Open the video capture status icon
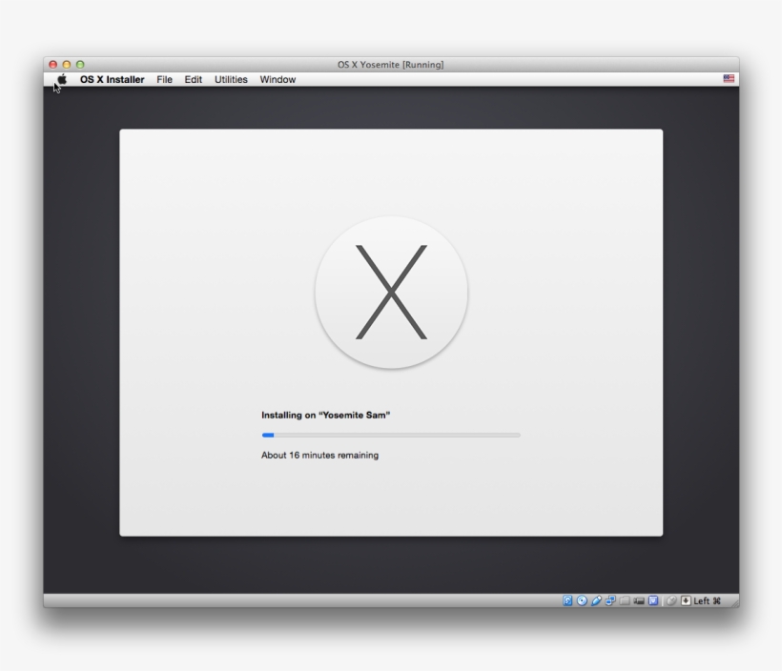The width and height of the screenshot is (782, 671). pos(639,600)
